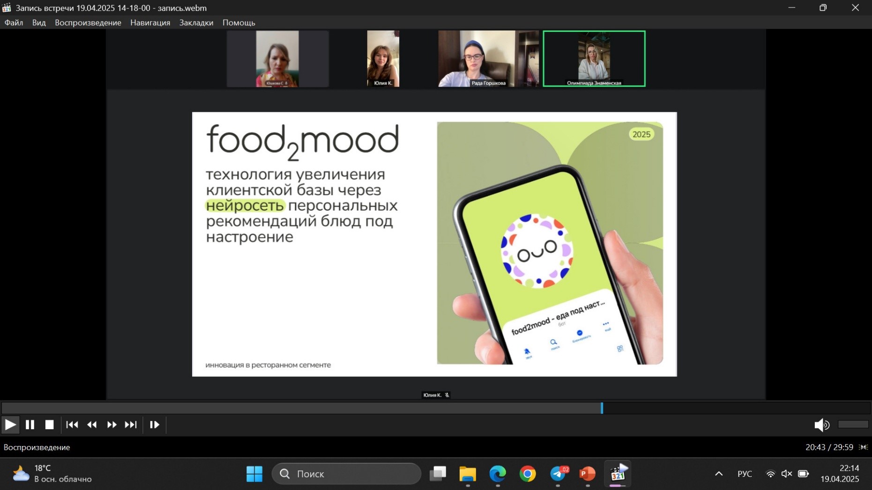This screenshot has width=872, height=490.
Task: Open the Файл menu
Action: click(14, 22)
